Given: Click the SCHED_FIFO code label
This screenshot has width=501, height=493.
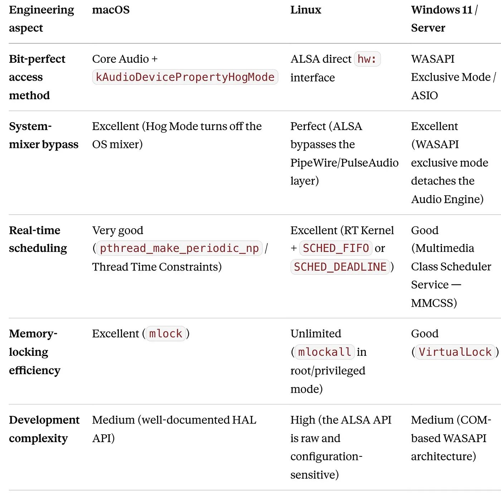Looking at the screenshot, I should point(336,248).
